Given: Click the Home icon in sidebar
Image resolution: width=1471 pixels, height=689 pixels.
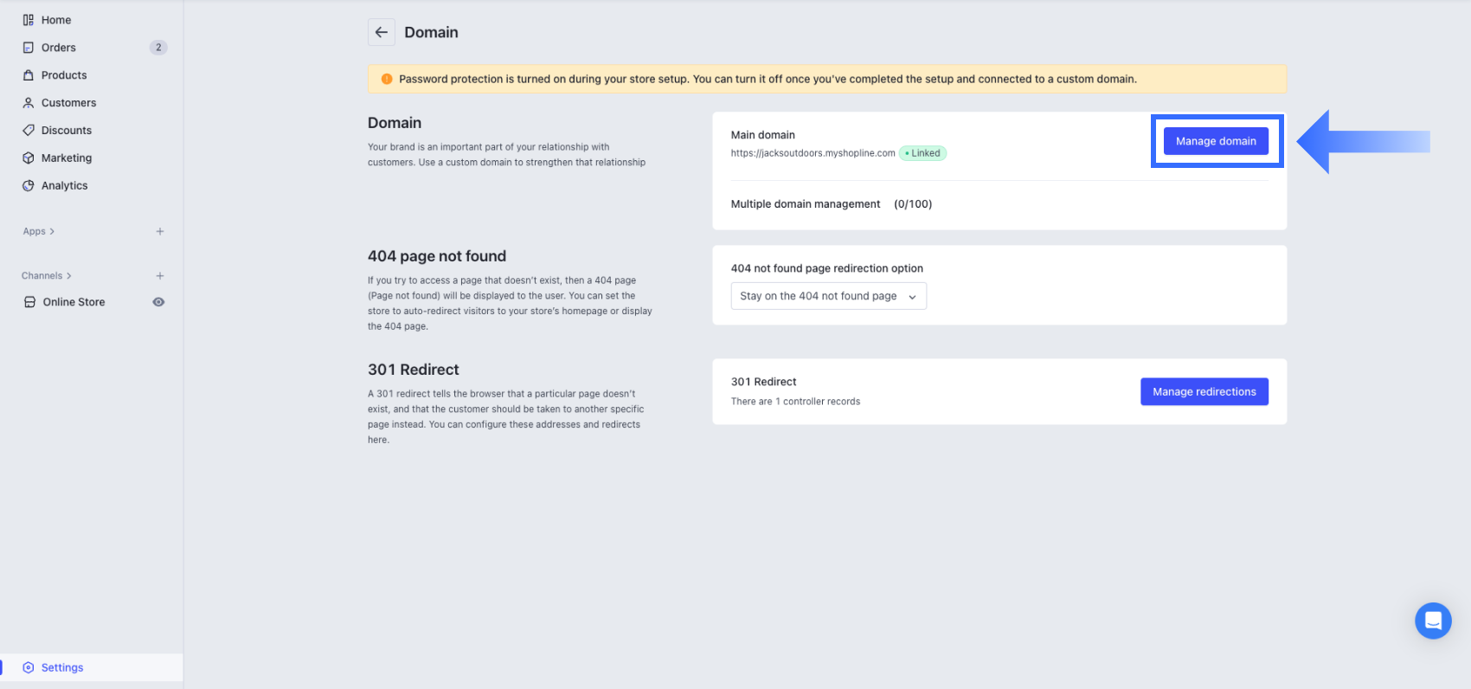Looking at the screenshot, I should click(x=29, y=20).
